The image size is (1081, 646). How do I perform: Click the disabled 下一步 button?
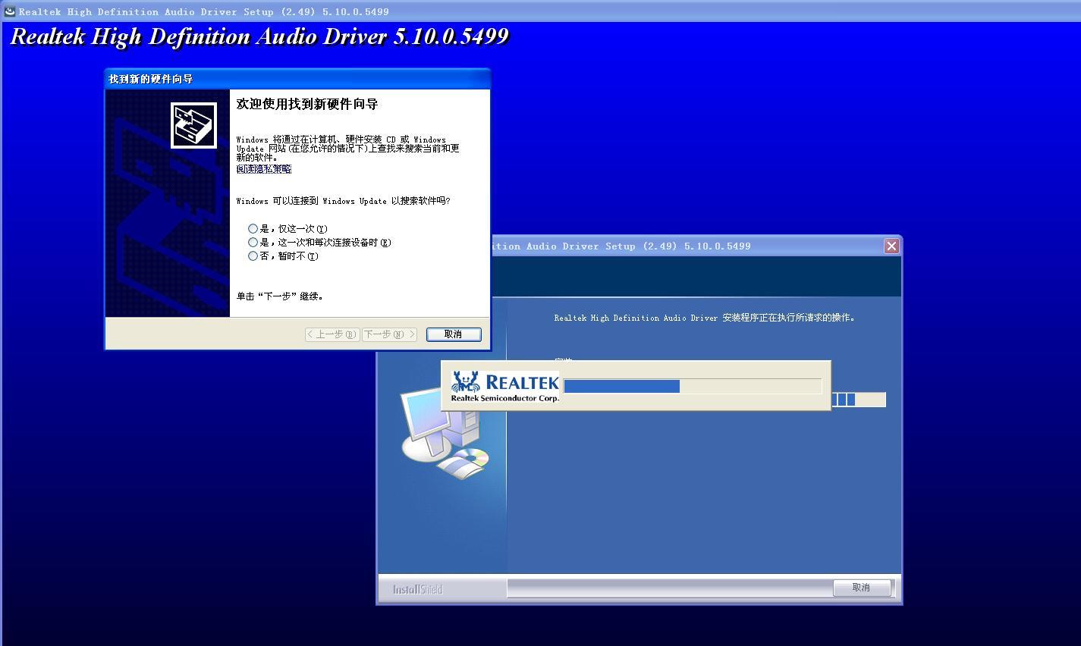click(x=388, y=334)
